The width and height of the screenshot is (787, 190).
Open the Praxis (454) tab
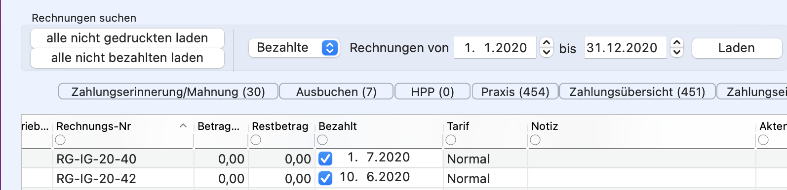[x=515, y=92]
